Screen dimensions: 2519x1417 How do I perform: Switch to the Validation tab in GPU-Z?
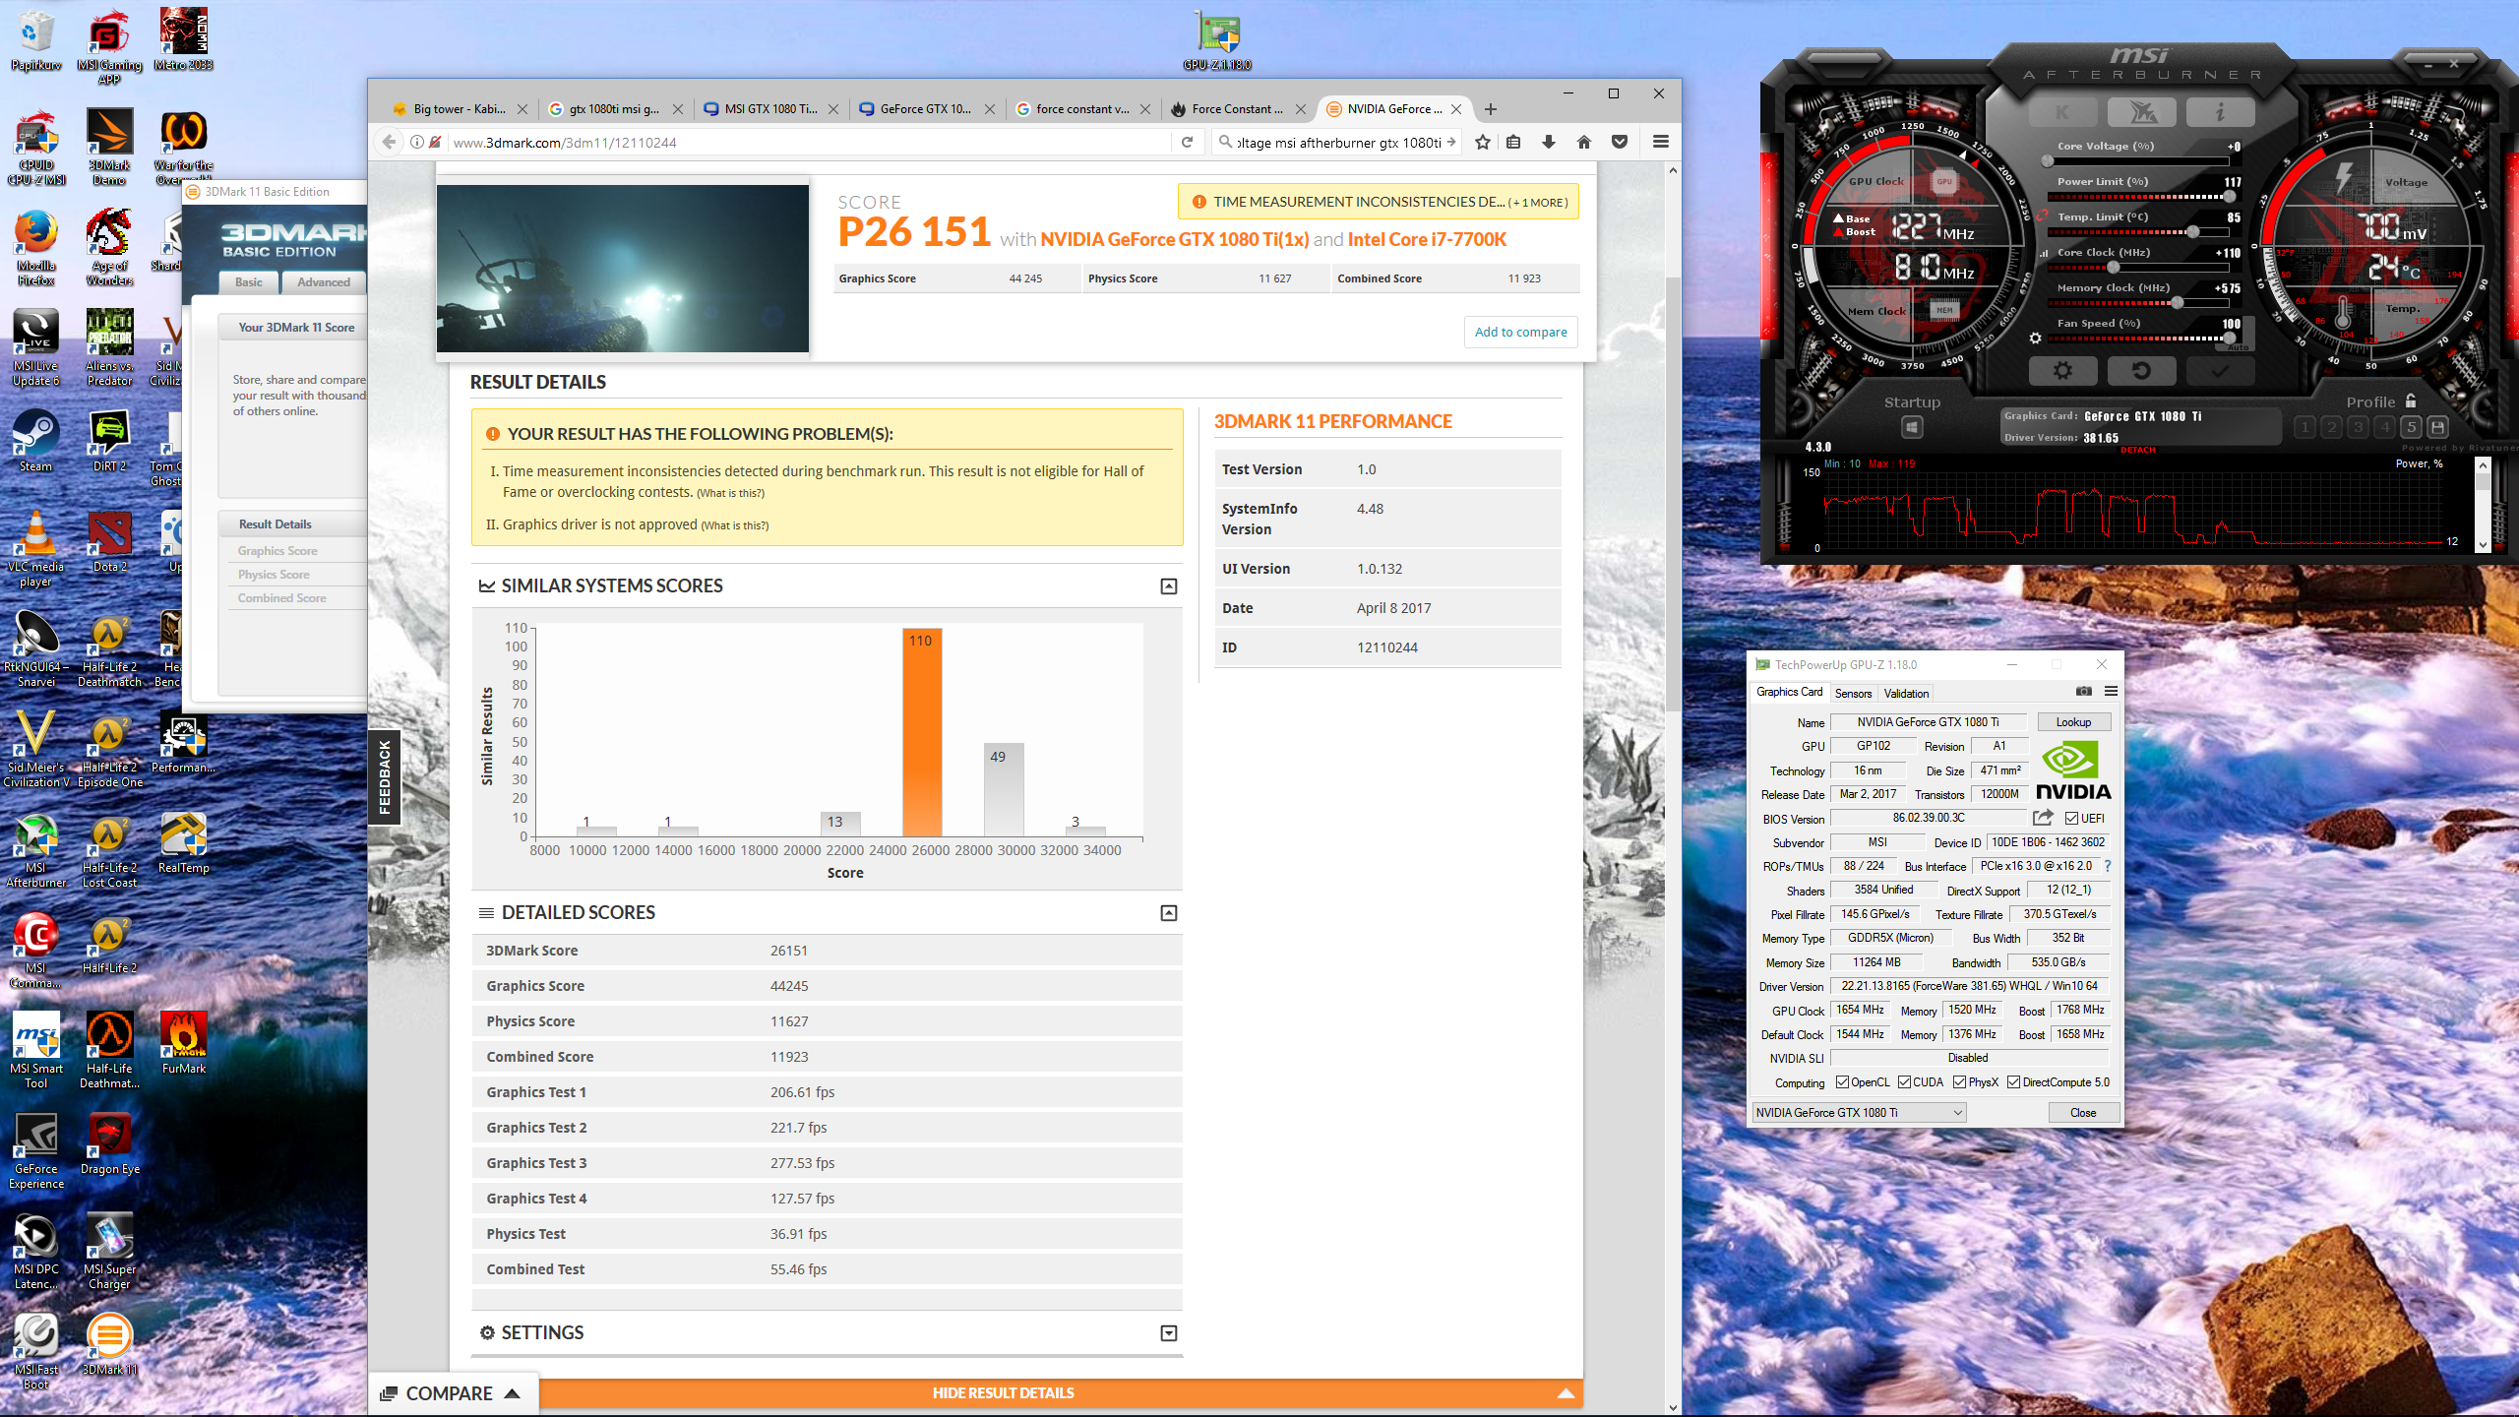coord(1906,693)
